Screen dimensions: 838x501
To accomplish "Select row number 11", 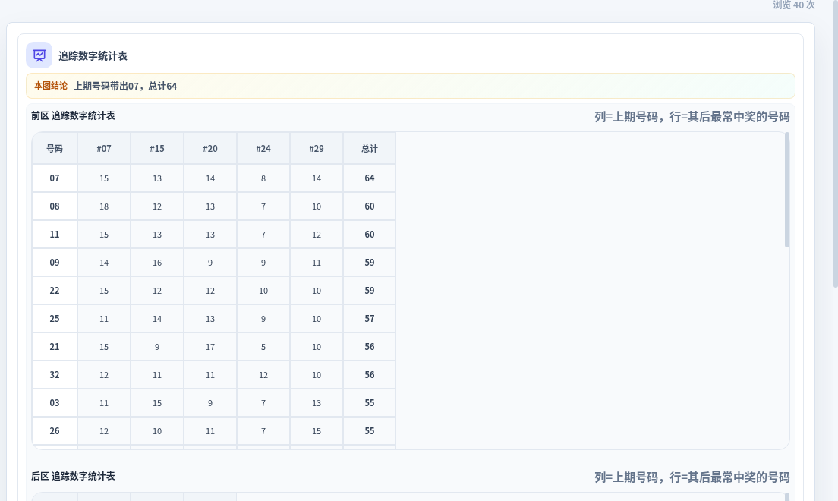I will (x=55, y=235).
